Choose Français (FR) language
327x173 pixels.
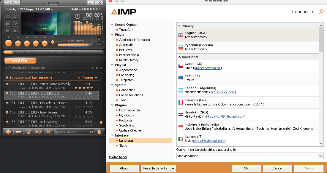tap(248, 102)
